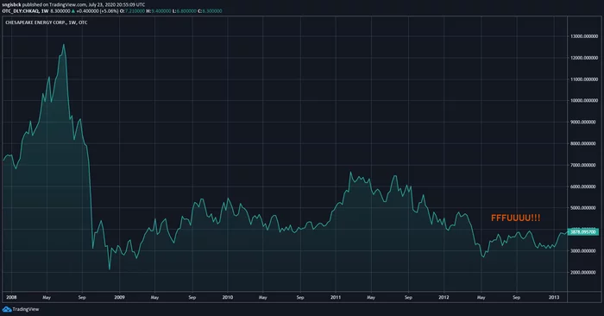Click the 2008 time axis label
Image resolution: width=604 pixels, height=316 pixels.
pos(11,298)
